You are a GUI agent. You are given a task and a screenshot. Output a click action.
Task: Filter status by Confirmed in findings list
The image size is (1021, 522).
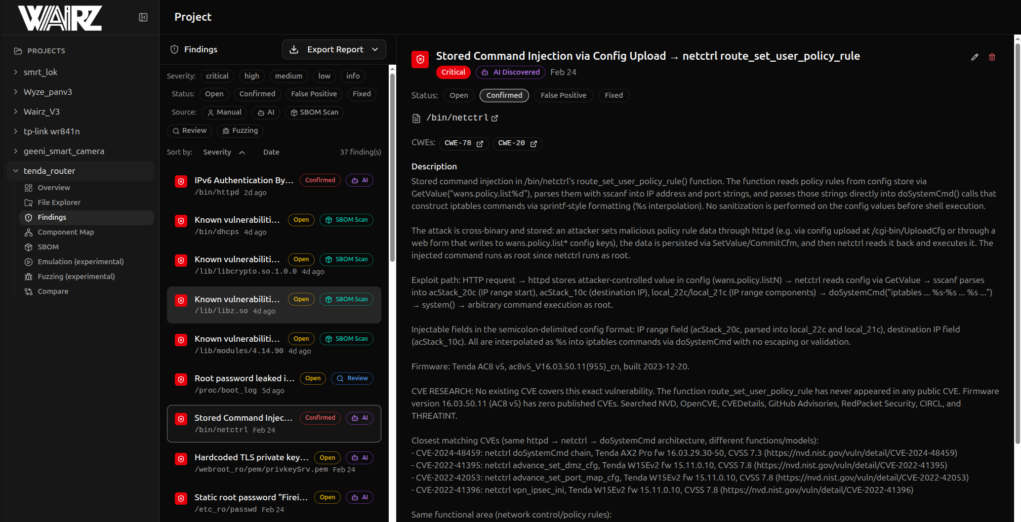click(257, 94)
